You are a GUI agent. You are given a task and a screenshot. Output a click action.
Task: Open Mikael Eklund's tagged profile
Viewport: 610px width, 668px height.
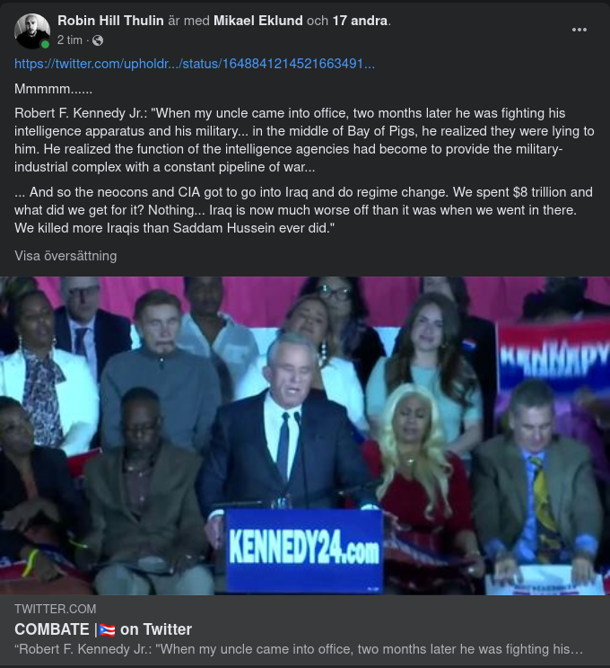[258, 21]
